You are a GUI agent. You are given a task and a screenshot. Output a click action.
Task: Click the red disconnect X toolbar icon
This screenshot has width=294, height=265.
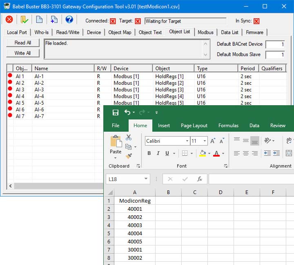(x=9, y=20)
